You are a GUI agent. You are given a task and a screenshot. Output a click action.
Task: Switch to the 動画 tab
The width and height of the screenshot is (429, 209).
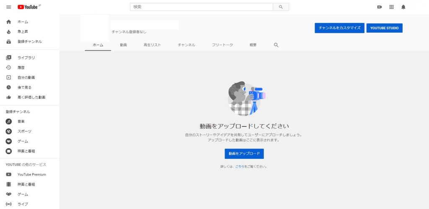(x=124, y=45)
